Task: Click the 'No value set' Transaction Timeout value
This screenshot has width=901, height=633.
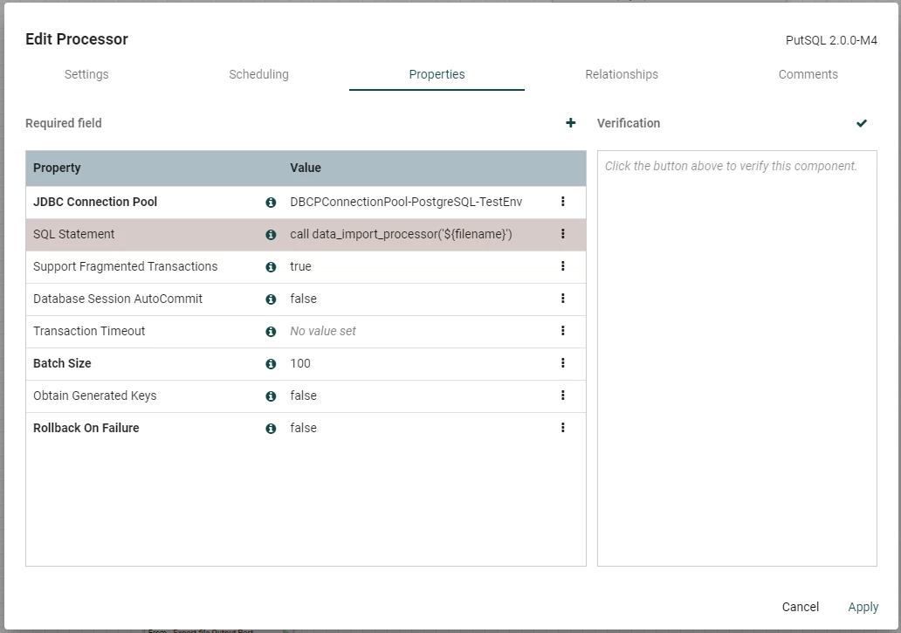Action: [323, 331]
